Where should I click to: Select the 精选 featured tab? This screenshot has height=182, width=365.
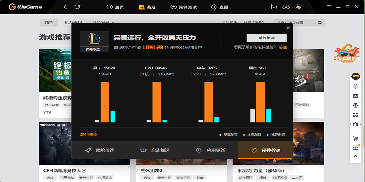click(x=49, y=22)
